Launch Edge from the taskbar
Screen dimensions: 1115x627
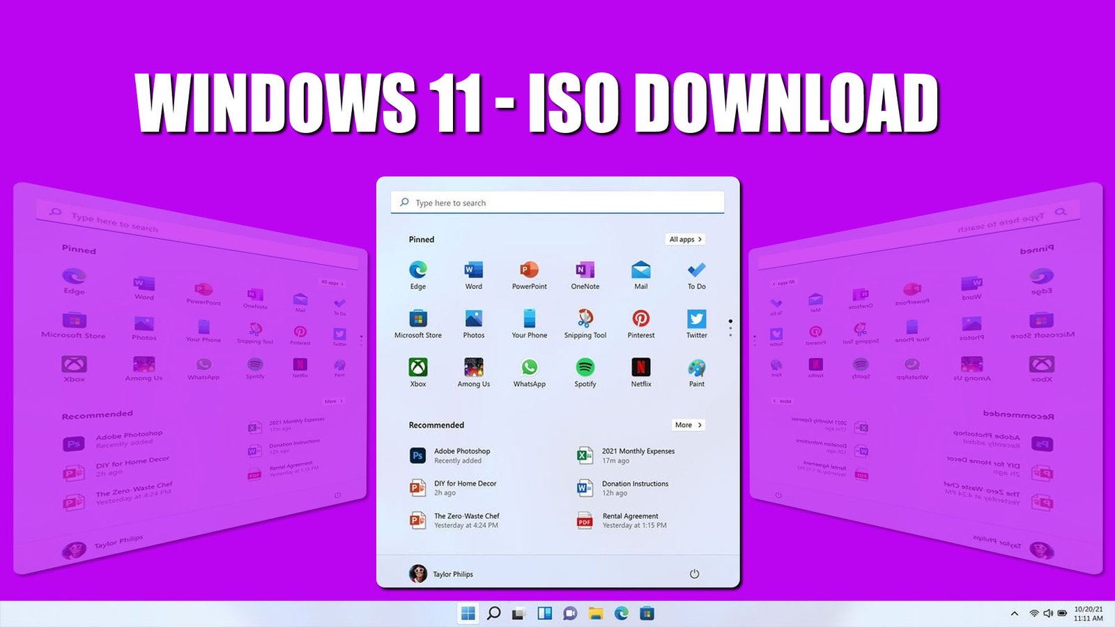[622, 613]
